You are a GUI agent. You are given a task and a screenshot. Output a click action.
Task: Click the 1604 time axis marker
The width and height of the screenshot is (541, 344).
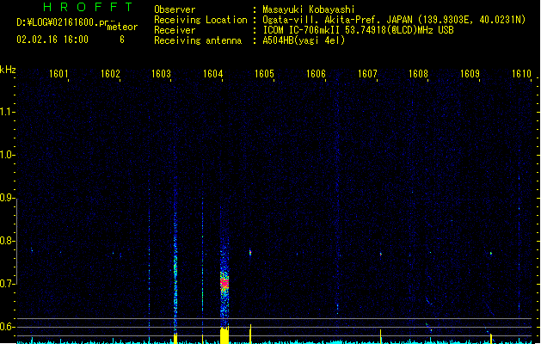click(213, 74)
